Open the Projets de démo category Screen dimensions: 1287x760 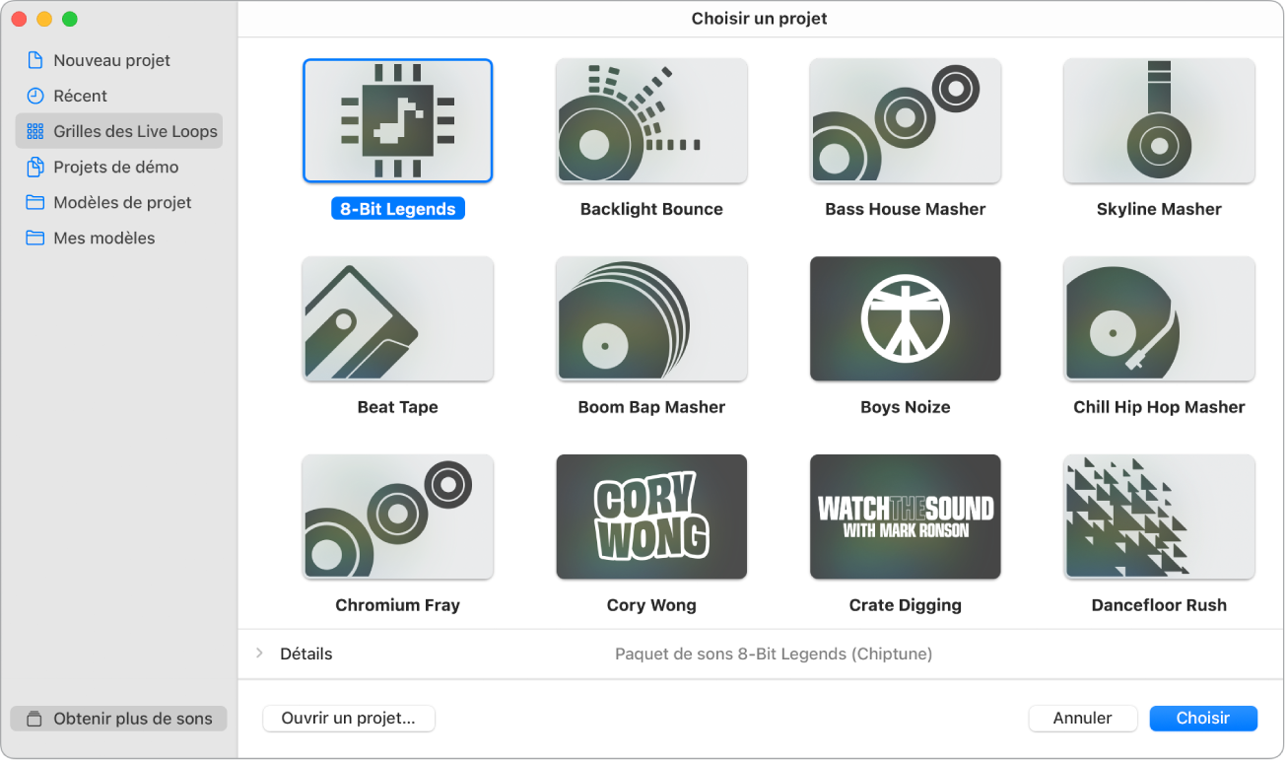coord(115,167)
